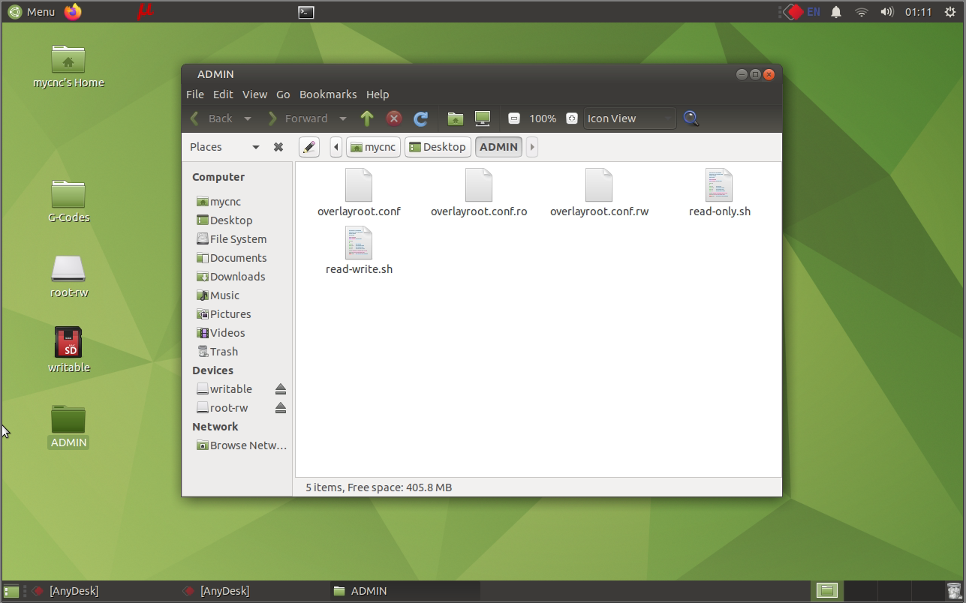Image resolution: width=966 pixels, height=603 pixels.
Task: Eject the writable device
Action: [280, 389]
